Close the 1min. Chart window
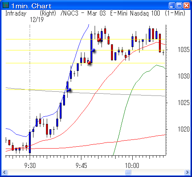 tap(187, 6)
